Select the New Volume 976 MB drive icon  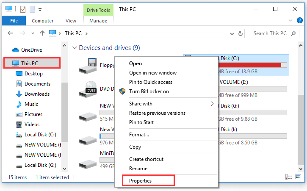(88, 141)
